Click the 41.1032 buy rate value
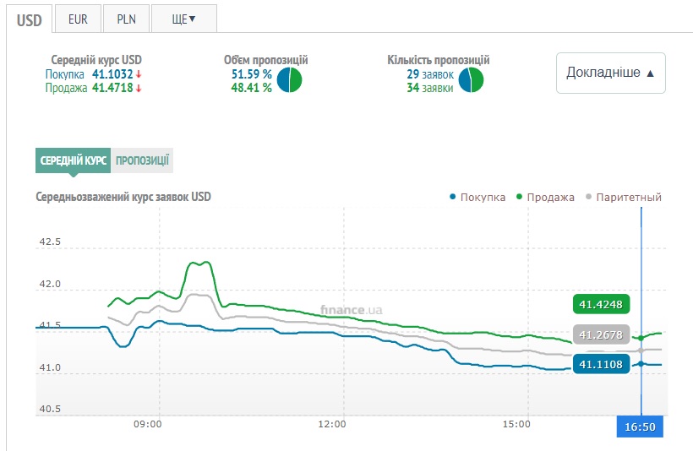The width and height of the screenshot is (693, 451). [112, 74]
